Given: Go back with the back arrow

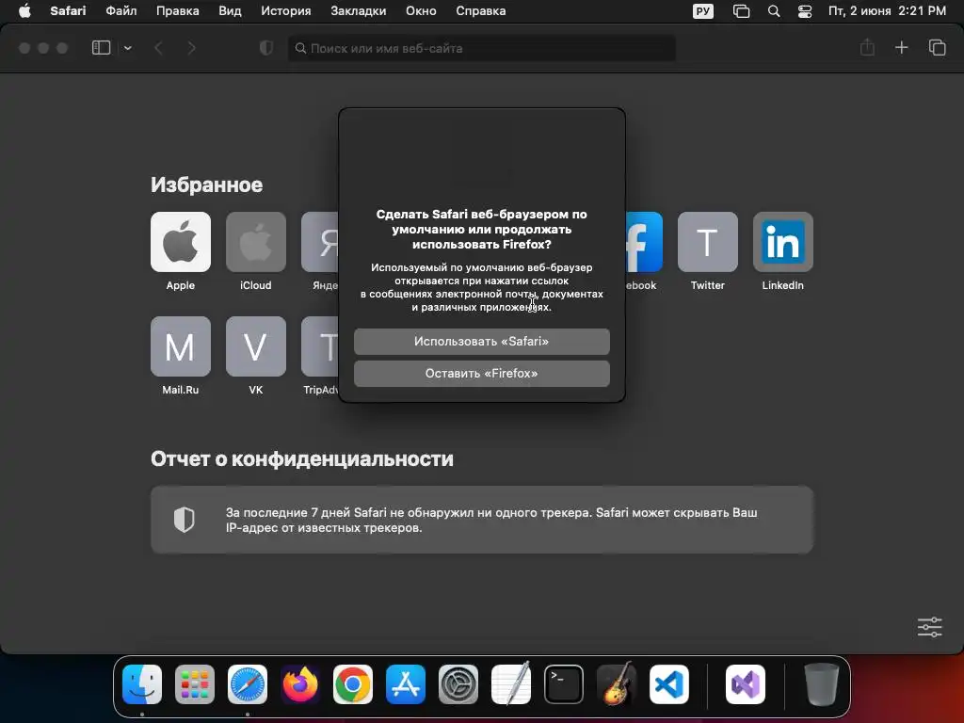Looking at the screenshot, I should (x=158, y=48).
